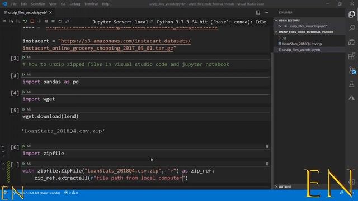
Task: Restart the Jupyter kernel
Action: (x=25, y=21)
